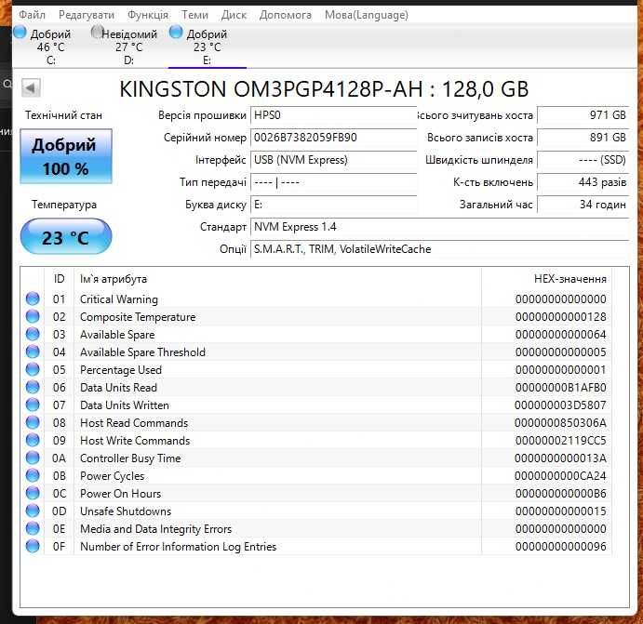Click hex value 0000000000013A
Image resolution: width=643 pixels, height=624 pixels.
[x=560, y=458]
